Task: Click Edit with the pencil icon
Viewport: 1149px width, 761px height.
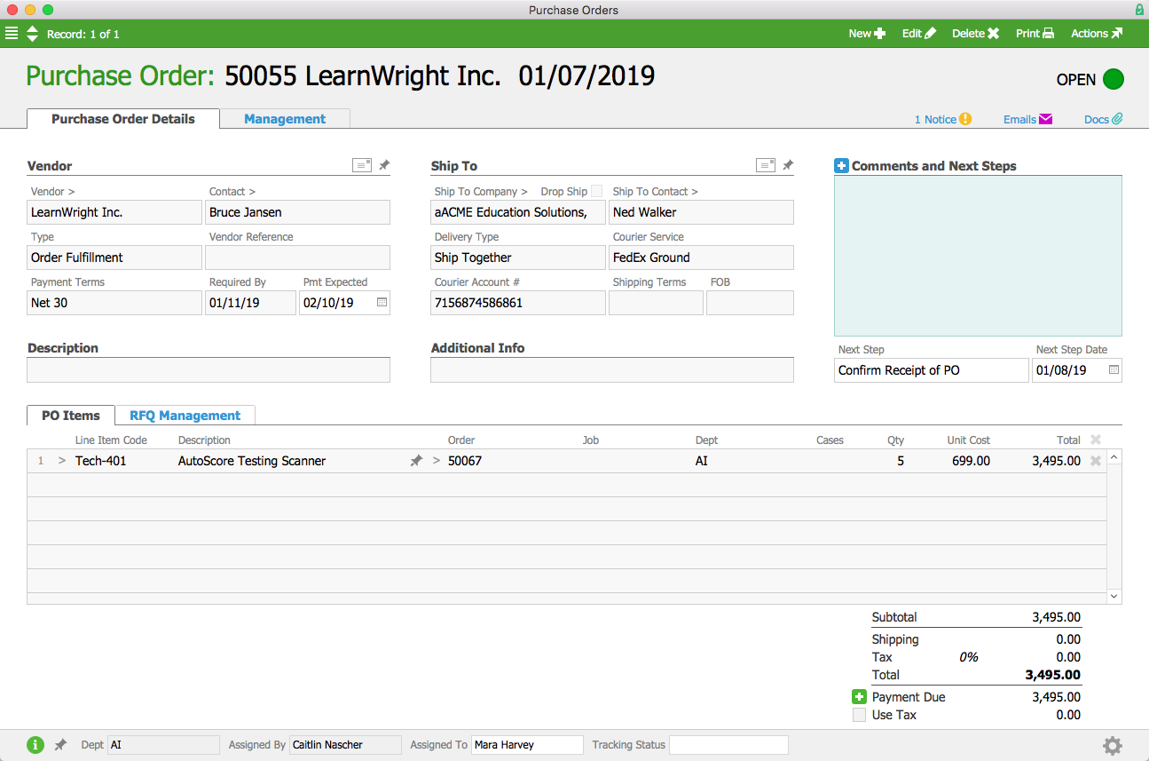Action: [918, 34]
